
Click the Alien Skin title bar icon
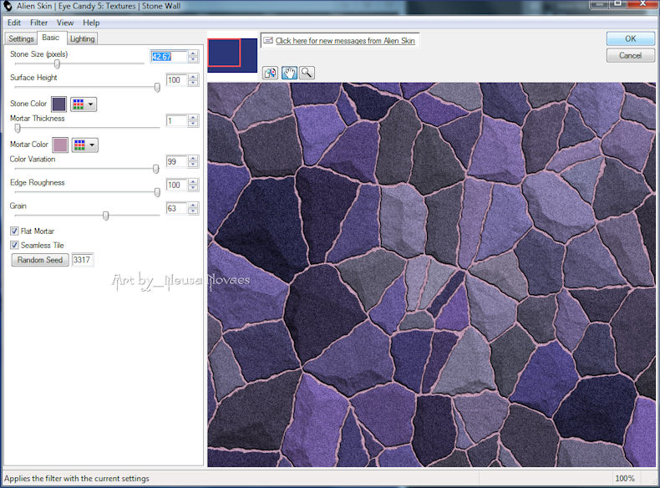pyautogui.click(x=8, y=6)
